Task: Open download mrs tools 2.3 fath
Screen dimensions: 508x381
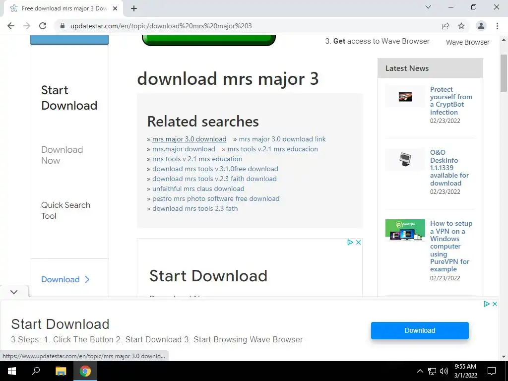Action: (x=195, y=209)
